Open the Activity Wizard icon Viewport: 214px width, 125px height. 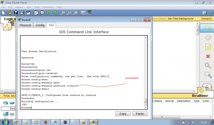tap(28, 13)
